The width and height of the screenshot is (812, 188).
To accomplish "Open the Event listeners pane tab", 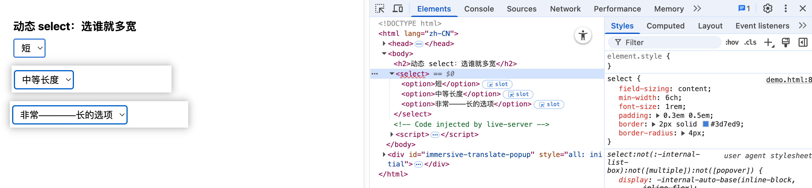I will click(762, 26).
